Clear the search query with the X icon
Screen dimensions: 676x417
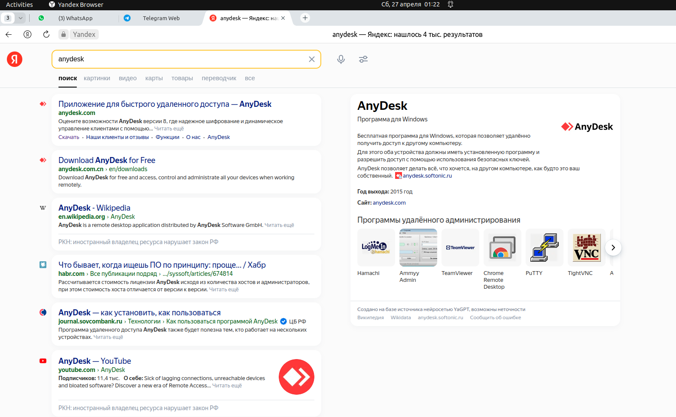[x=312, y=59]
